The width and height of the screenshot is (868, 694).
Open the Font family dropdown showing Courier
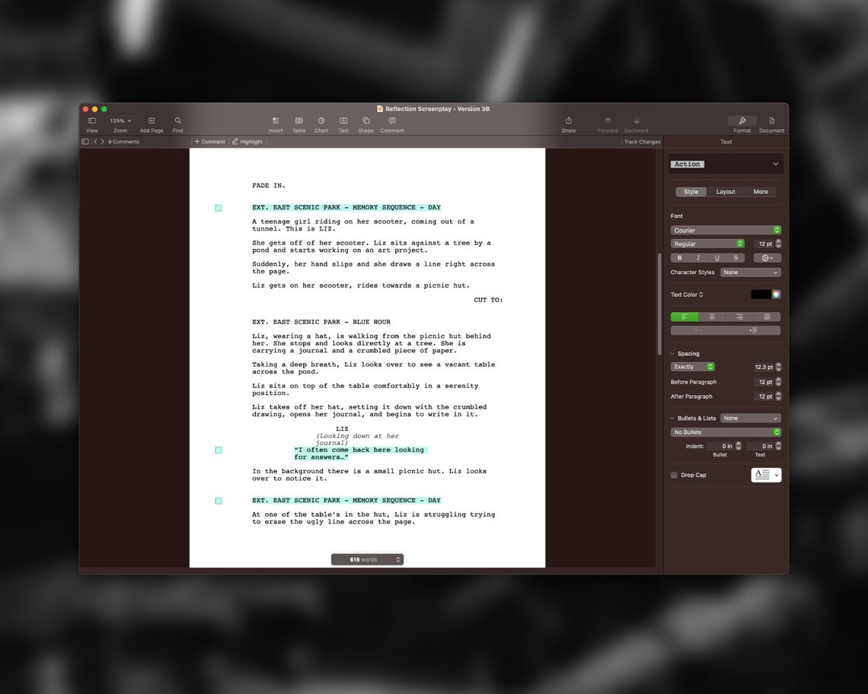[725, 230]
